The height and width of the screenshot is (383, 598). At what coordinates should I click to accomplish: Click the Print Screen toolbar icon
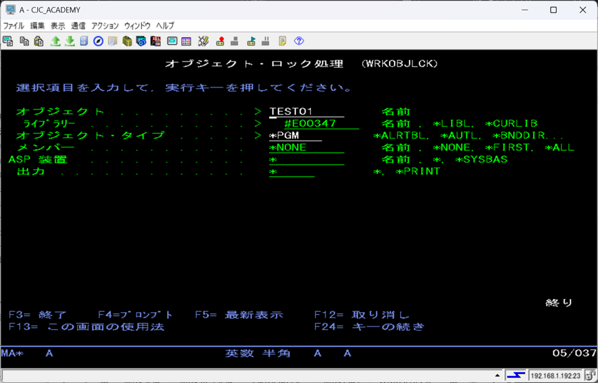[8, 41]
